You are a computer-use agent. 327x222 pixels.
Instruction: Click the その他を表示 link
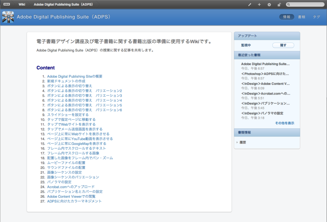click(284, 123)
